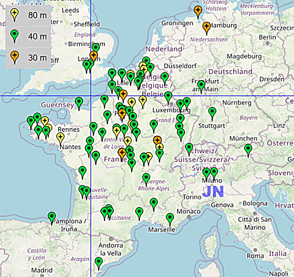Click the blue JN grid locator label
The image size is (294, 277).
pyautogui.click(x=212, y=192)
